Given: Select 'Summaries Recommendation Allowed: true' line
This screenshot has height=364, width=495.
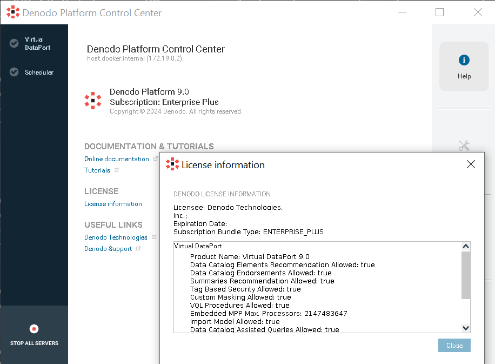Looking at the screenshot, I should (262, 281).
